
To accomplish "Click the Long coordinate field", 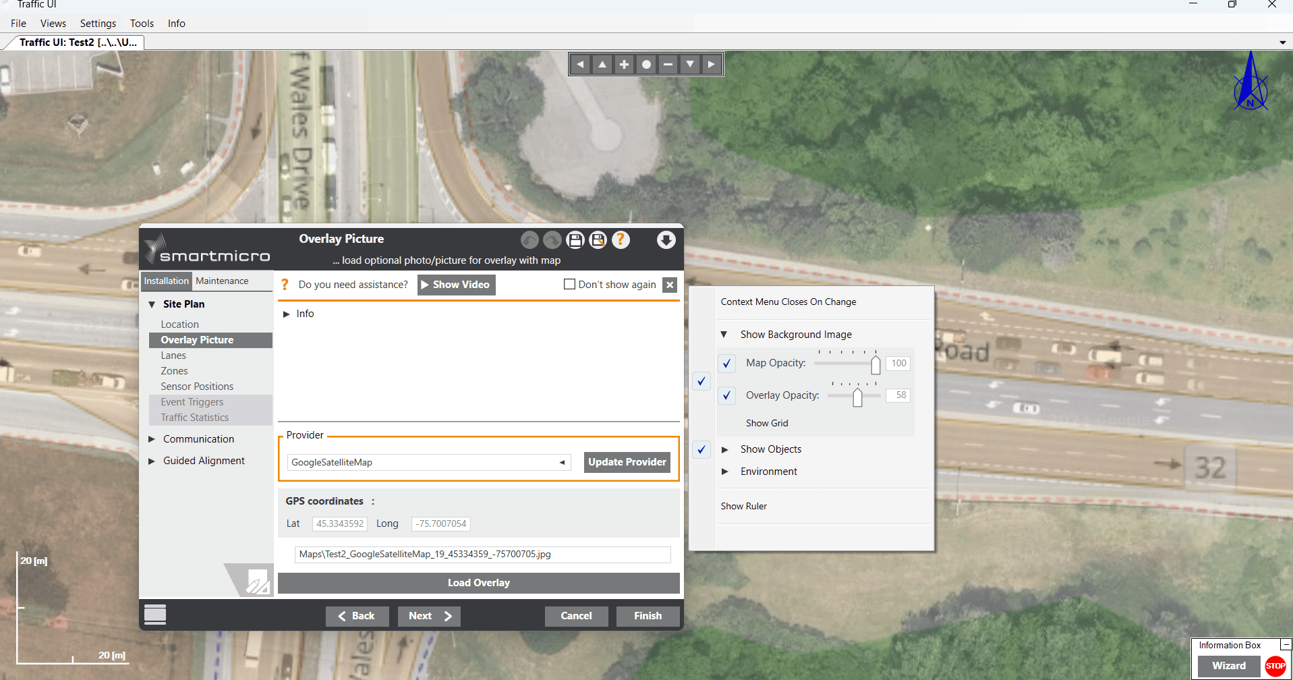I will coord(441,523).
